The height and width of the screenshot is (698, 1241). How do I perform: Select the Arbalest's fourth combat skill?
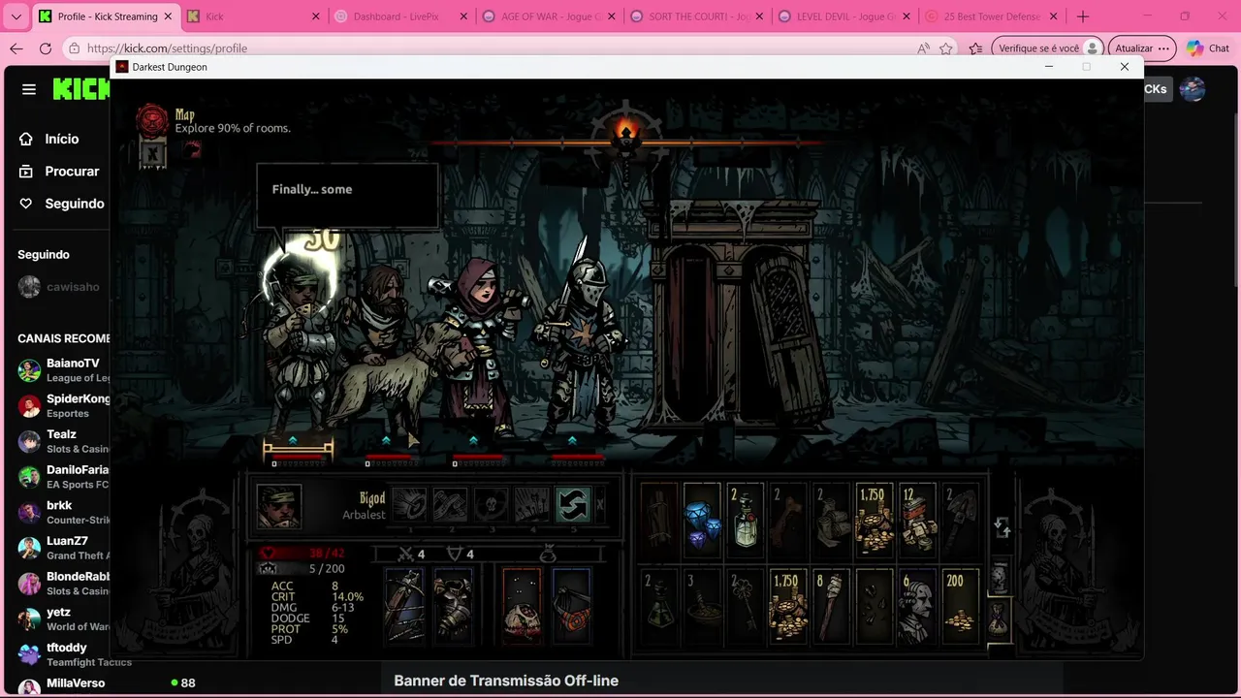point(531,505)
